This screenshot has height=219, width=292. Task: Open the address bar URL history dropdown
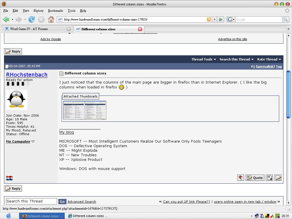coord(214,19)
